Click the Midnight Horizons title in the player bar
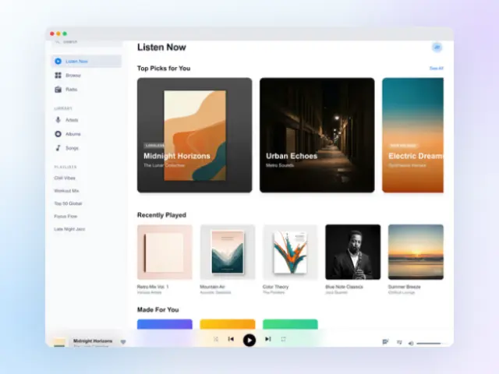This screenshot has height=374, width=499. tap(93, 341)
